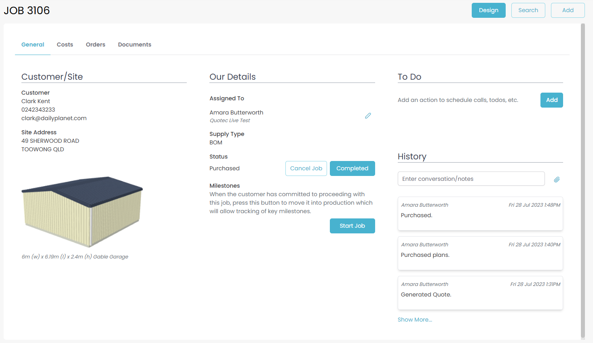
Task: Click the Search button in header
Action: click(528, 11)
